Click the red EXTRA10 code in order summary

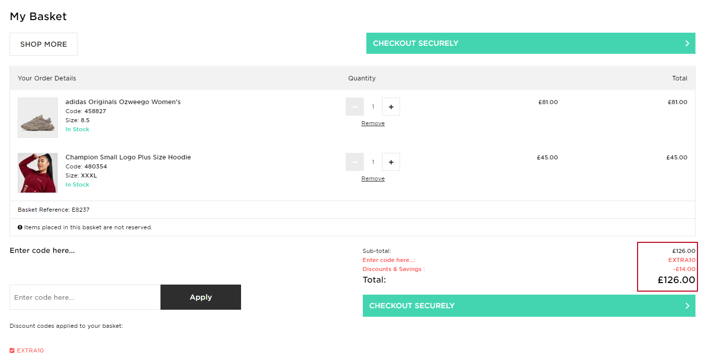(x=681, y=260)
